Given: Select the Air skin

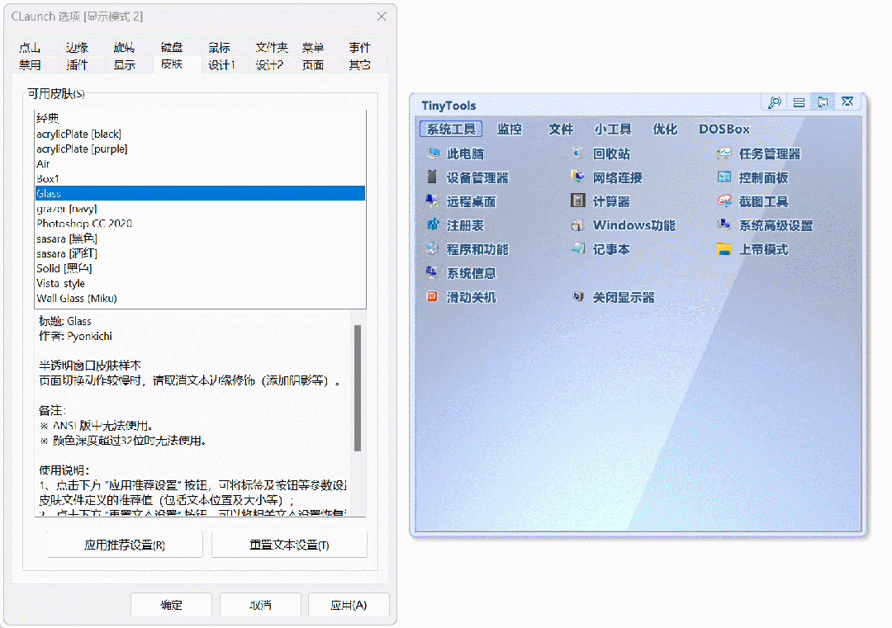Looking at the screenshot, I should (x=200, y=163).
